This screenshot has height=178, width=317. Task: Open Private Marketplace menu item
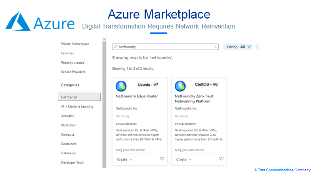(x=75, y=44)
